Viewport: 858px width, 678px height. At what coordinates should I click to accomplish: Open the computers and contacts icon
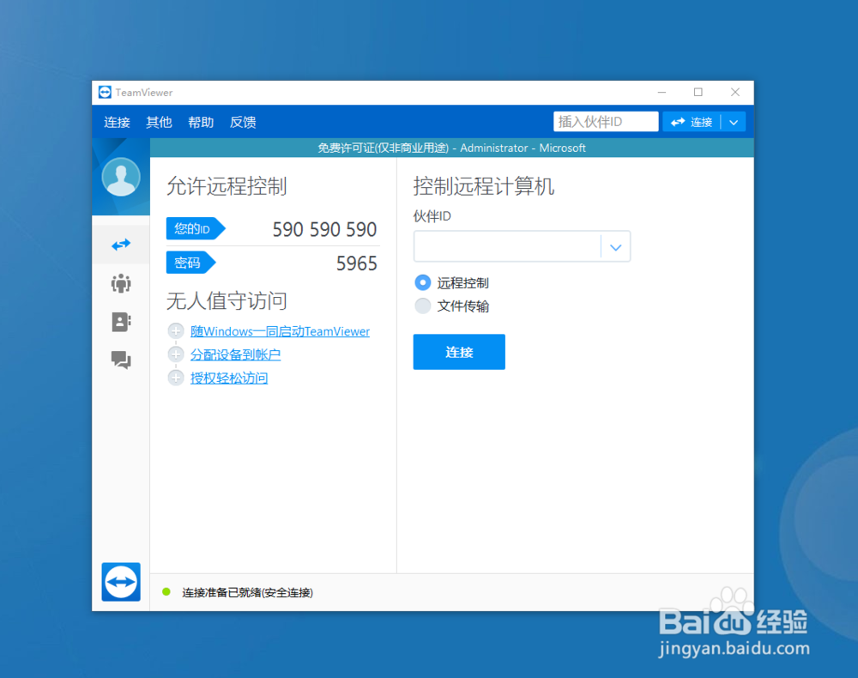point(121,322)
